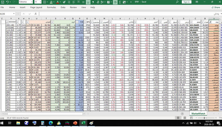222x127 pixels.
Task: Open the Help tab
Action: coord(93,7)
